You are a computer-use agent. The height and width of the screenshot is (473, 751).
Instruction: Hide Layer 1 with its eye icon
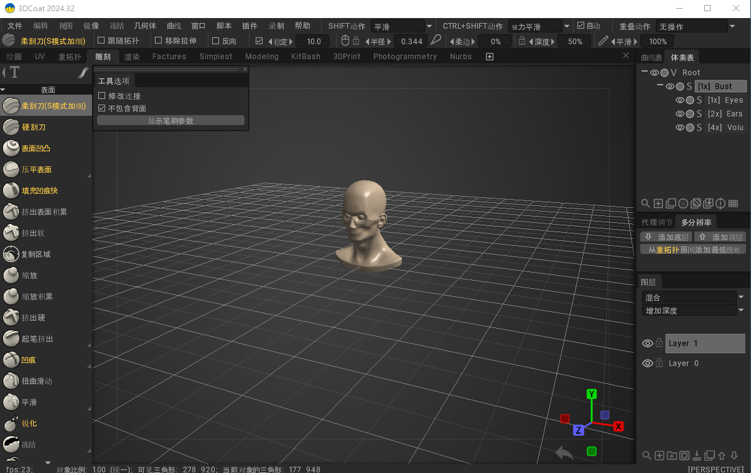[x=647, y=344]
